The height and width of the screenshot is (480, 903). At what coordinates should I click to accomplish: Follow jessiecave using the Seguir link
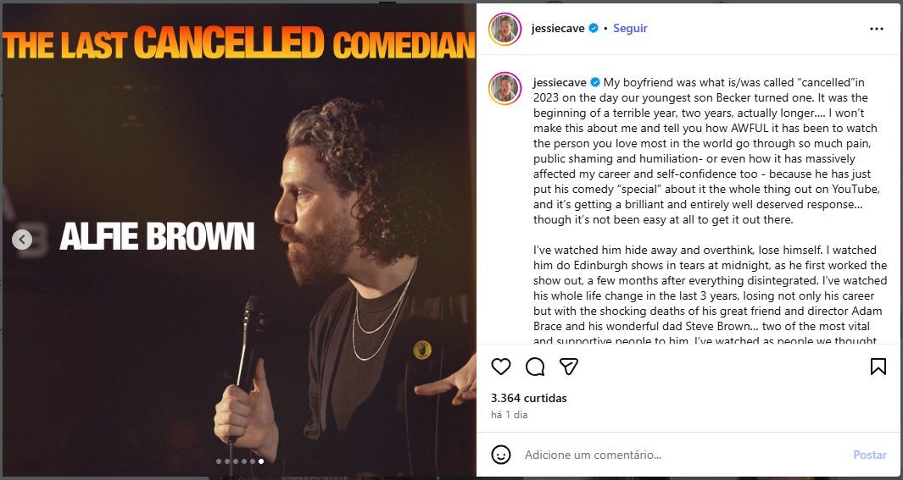point(630,28)
